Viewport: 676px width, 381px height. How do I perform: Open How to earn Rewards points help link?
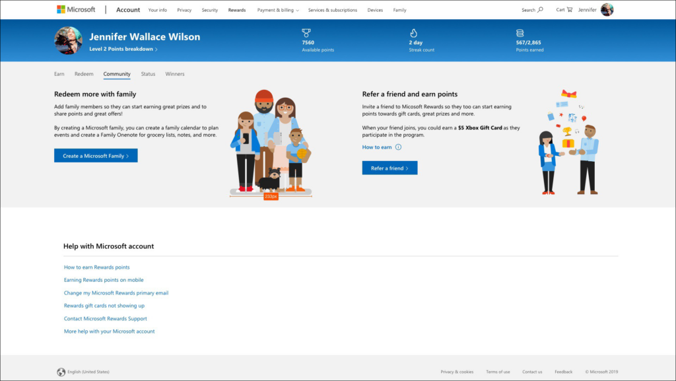[x=96, y=267]
